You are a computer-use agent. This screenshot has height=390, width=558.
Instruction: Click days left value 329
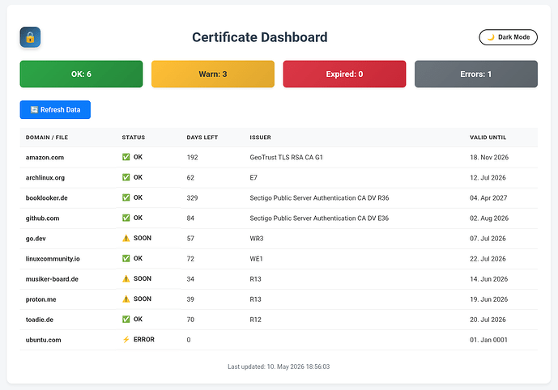pos(192,197)
